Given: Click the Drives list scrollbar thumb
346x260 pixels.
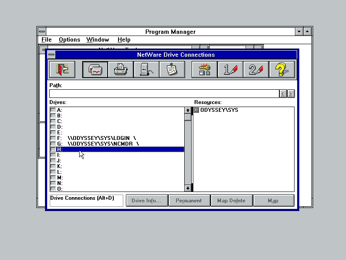Looking at the screenshot, I should click(188, 117).
